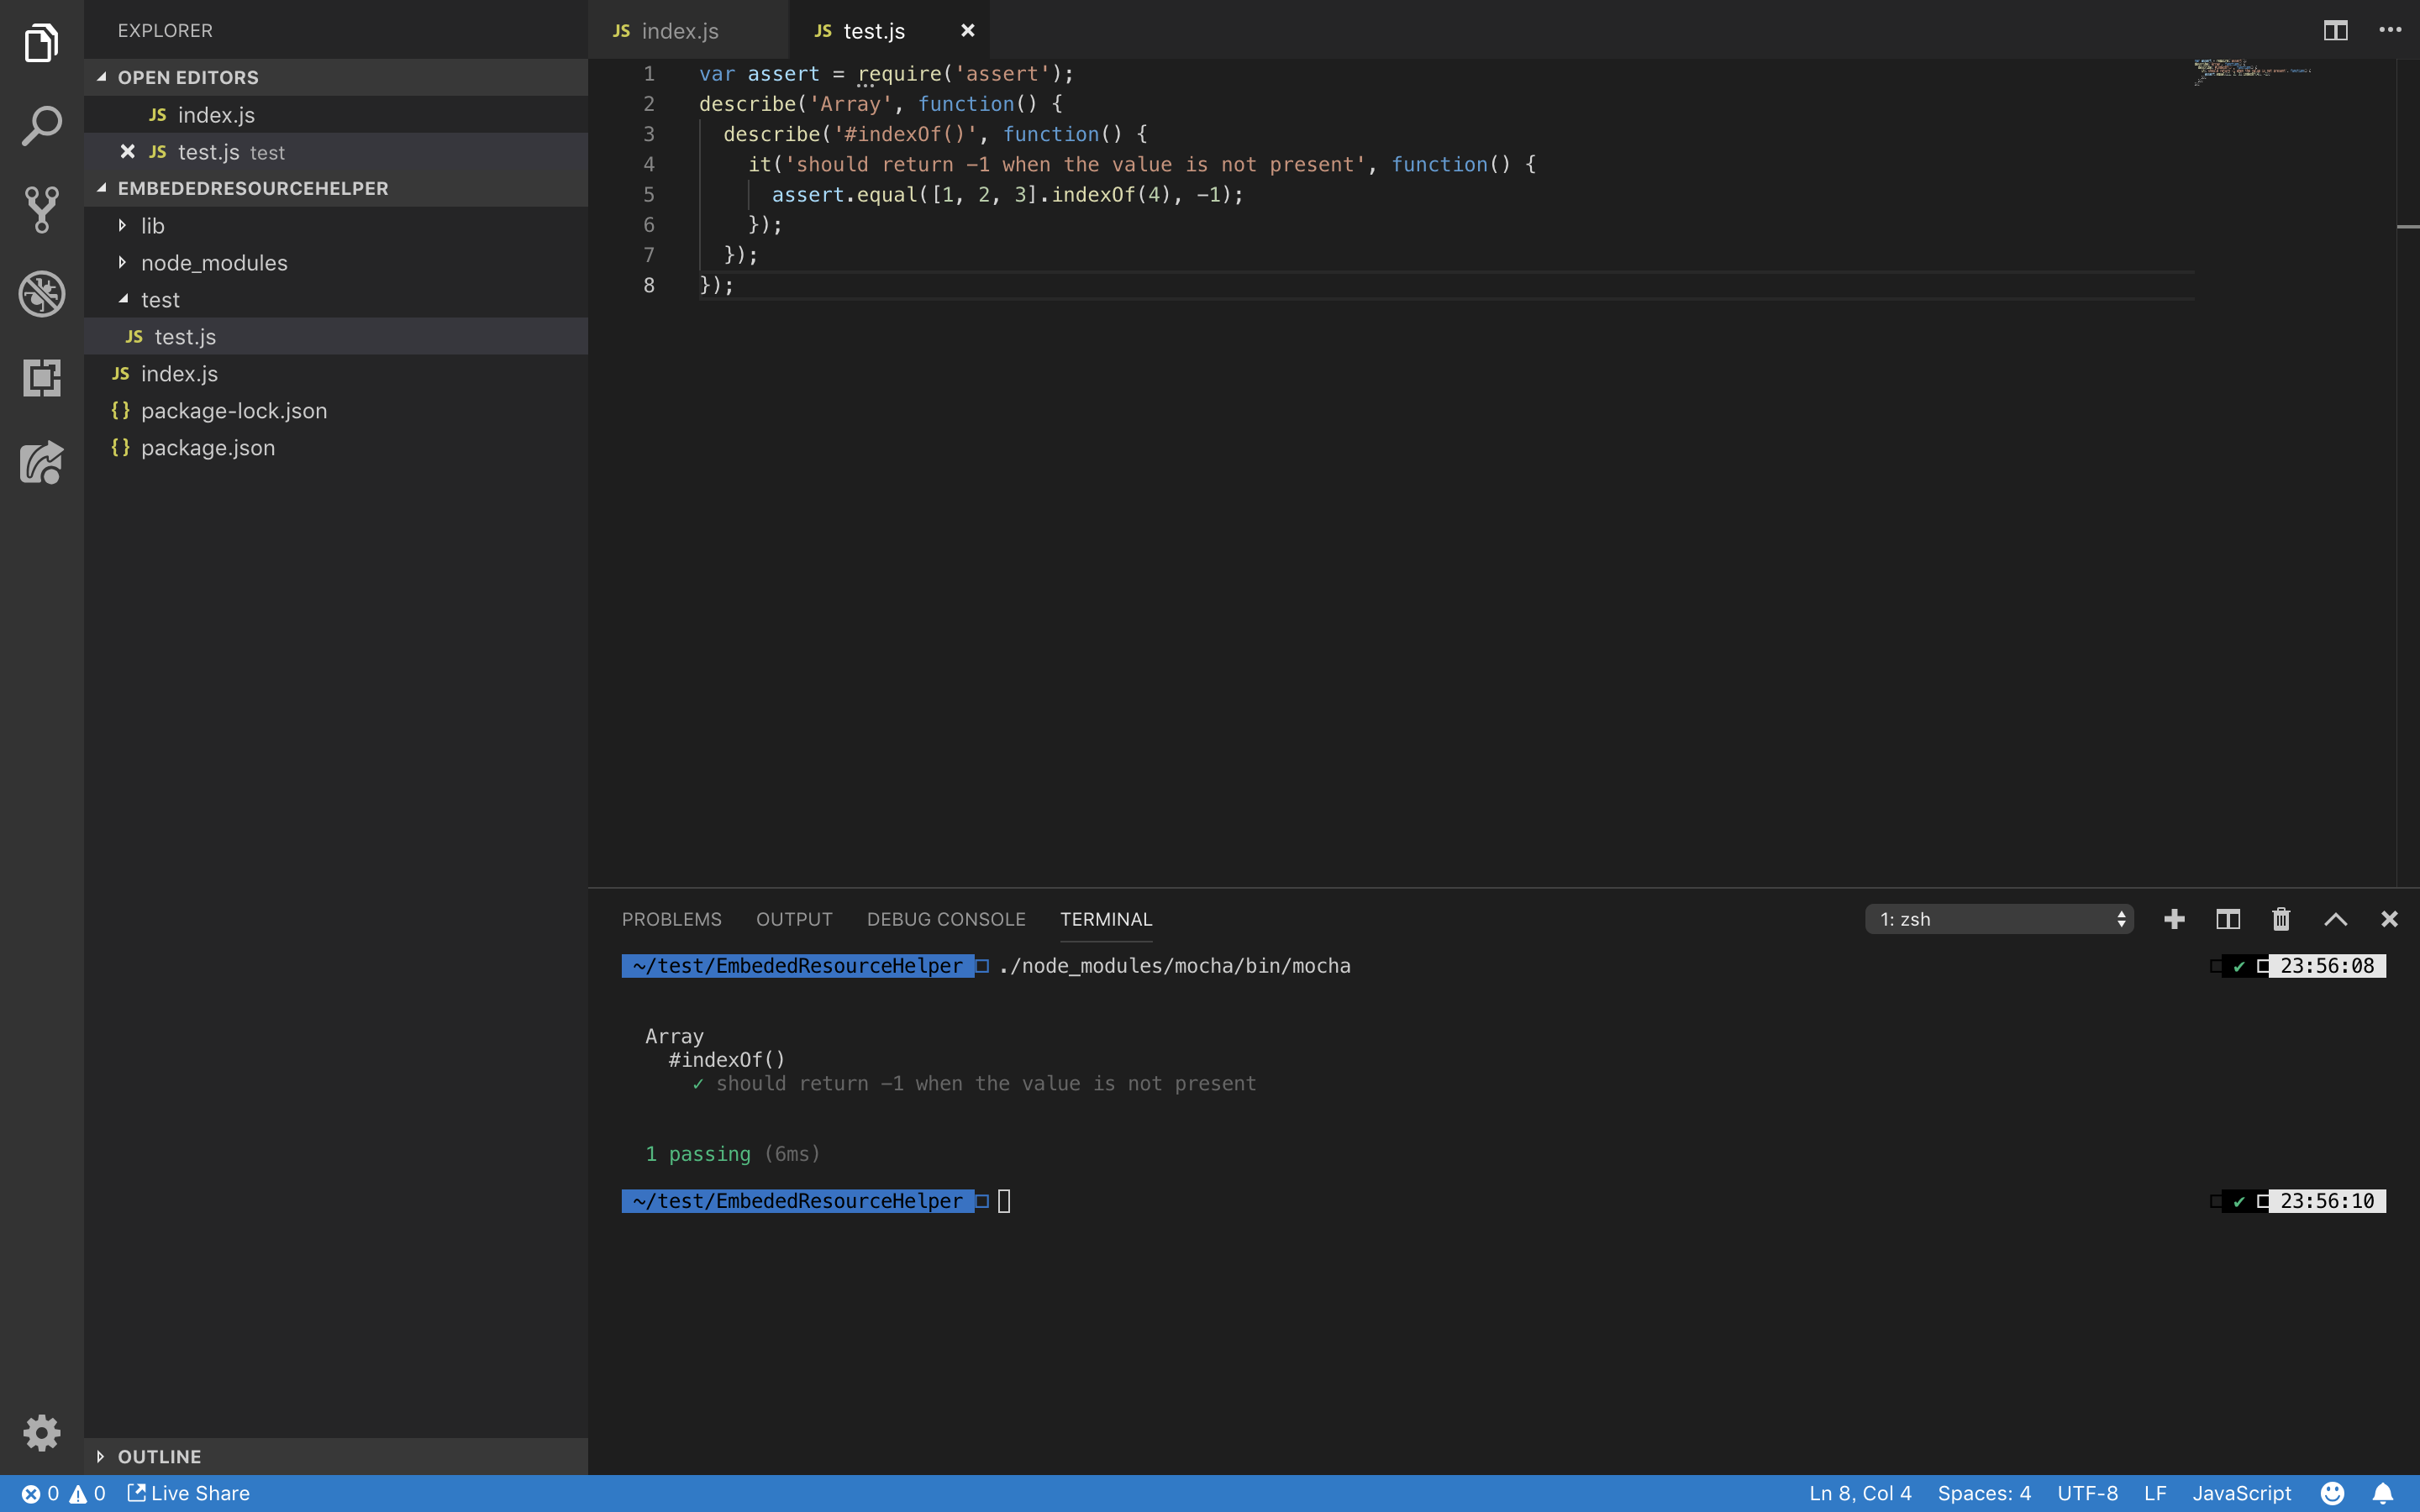Click the '1 passing' terminal output
Screen dimensions: 2420x1512
698,1154
